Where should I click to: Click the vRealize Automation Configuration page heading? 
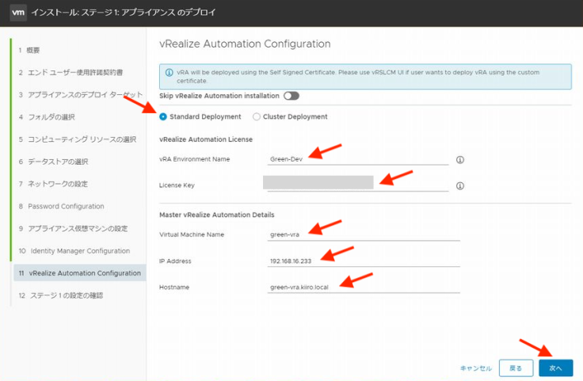coord(245,44)
